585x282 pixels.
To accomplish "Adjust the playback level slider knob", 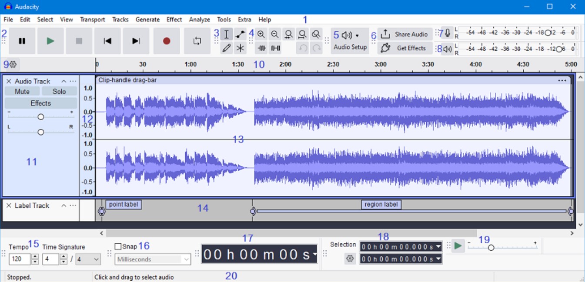I will pyautogui.click(x=559, y=49).
